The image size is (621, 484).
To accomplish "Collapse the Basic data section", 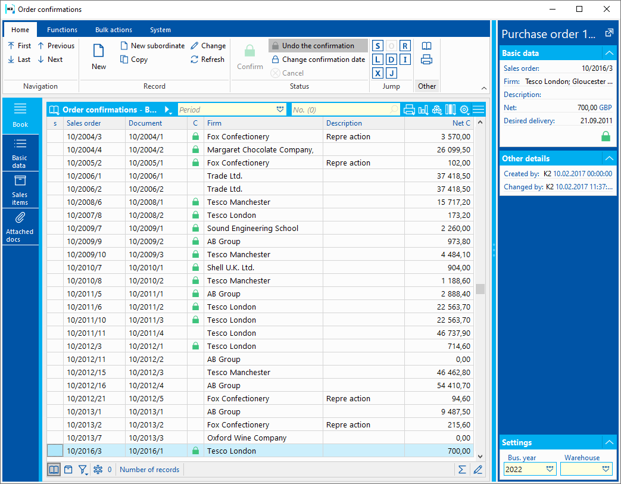I will pos(608,53).
